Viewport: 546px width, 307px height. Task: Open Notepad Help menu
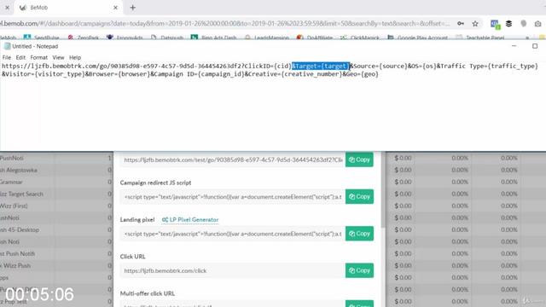click(x=75, y=57)
